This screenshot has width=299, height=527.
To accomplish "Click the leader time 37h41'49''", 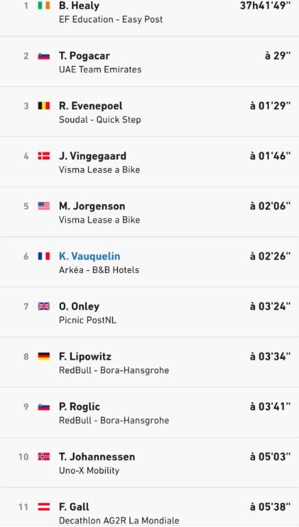I will (265, 5).
